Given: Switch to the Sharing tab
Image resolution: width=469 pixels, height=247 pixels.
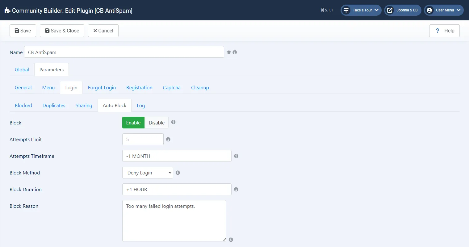Looking at the screenshot, I should pos(84,105).
